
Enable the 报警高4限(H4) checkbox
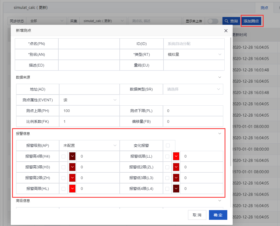(x=63, y=157)
